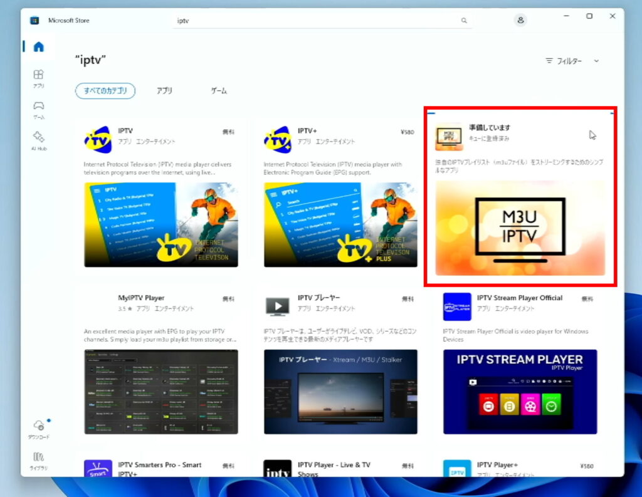Expand the filter dropdown
The image size is (642, 497).
tap(572, 61)
